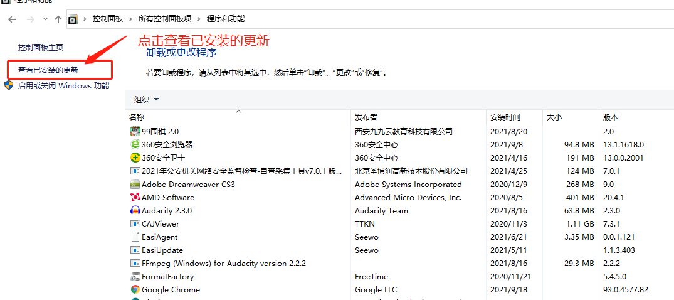Open 控制面板主页 link
Image resolution: width=674 pixels, height=300 pixels.
click(x=40, y=48)
